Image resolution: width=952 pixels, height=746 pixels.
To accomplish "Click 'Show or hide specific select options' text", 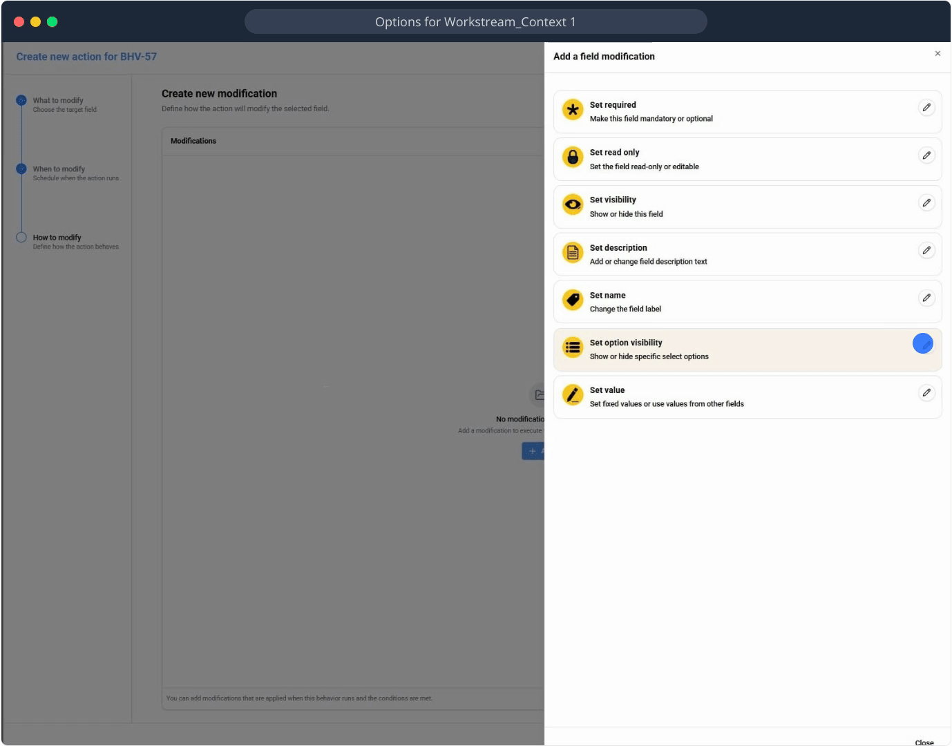I will click(x=649, y=356).
